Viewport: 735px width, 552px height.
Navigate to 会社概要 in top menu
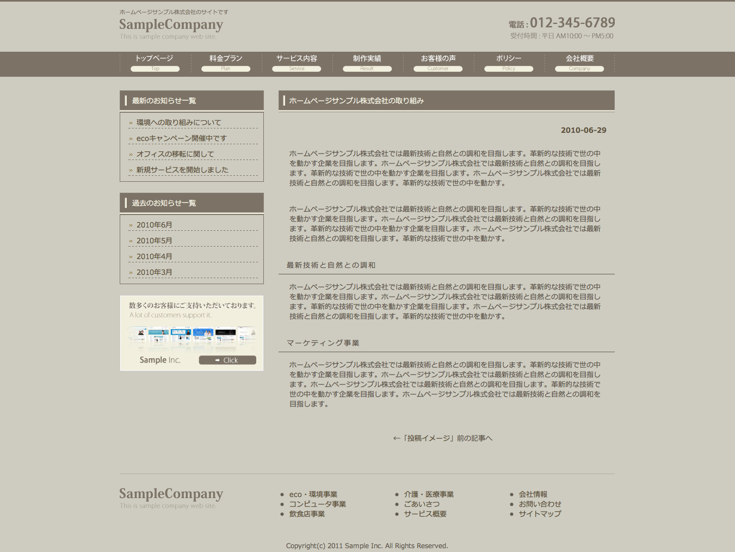point(579,62)
